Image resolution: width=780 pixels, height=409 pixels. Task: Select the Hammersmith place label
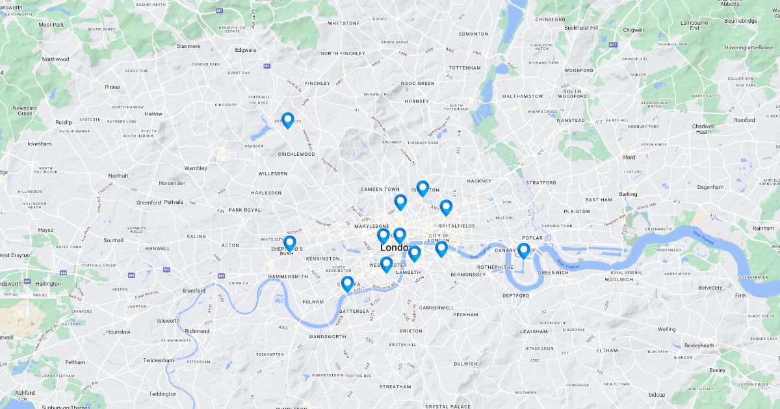coord(287,277)
